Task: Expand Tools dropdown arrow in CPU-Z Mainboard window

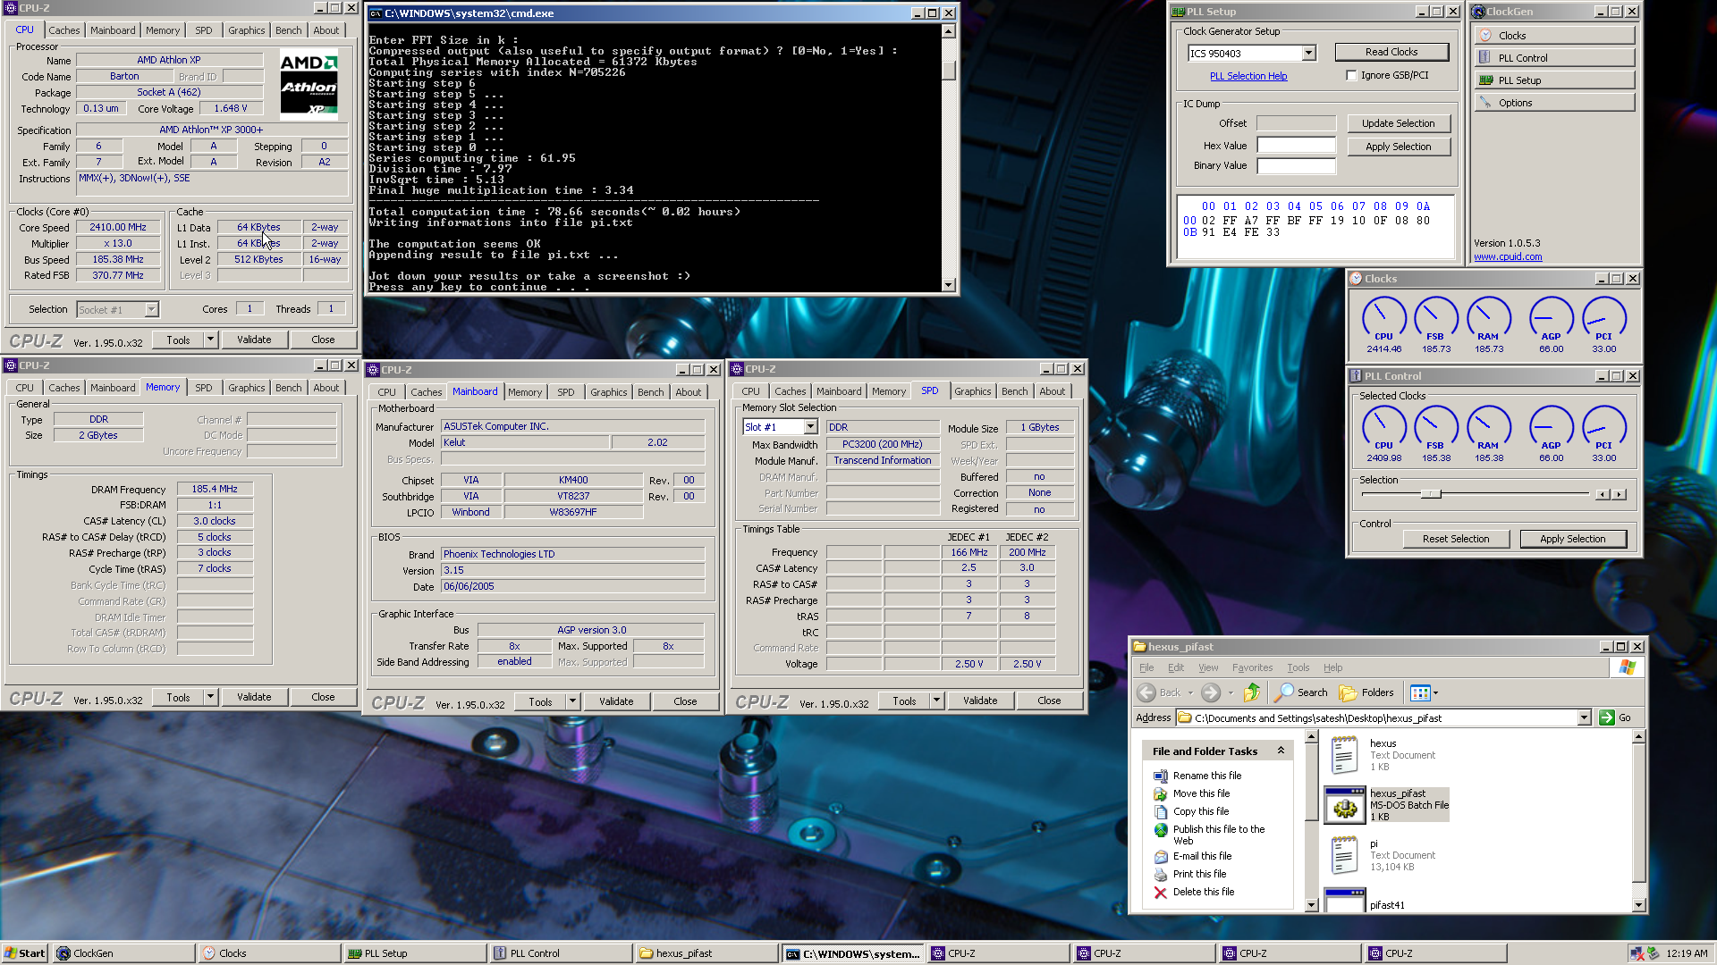Action: (572, 701)
